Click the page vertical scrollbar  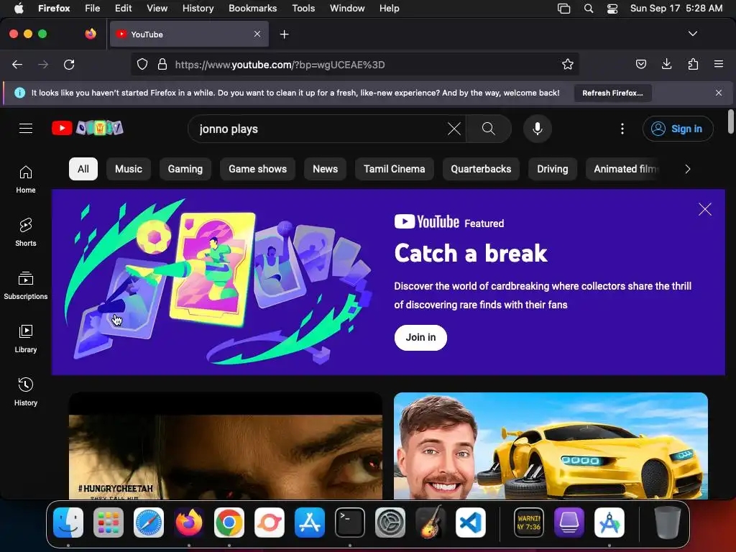[x=730, y=121]
